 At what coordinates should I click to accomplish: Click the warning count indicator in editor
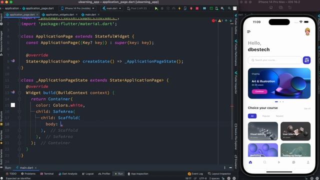pos(220,20)
